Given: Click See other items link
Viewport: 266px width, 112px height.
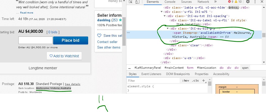Looking at the screenshot, I should 109,47.
